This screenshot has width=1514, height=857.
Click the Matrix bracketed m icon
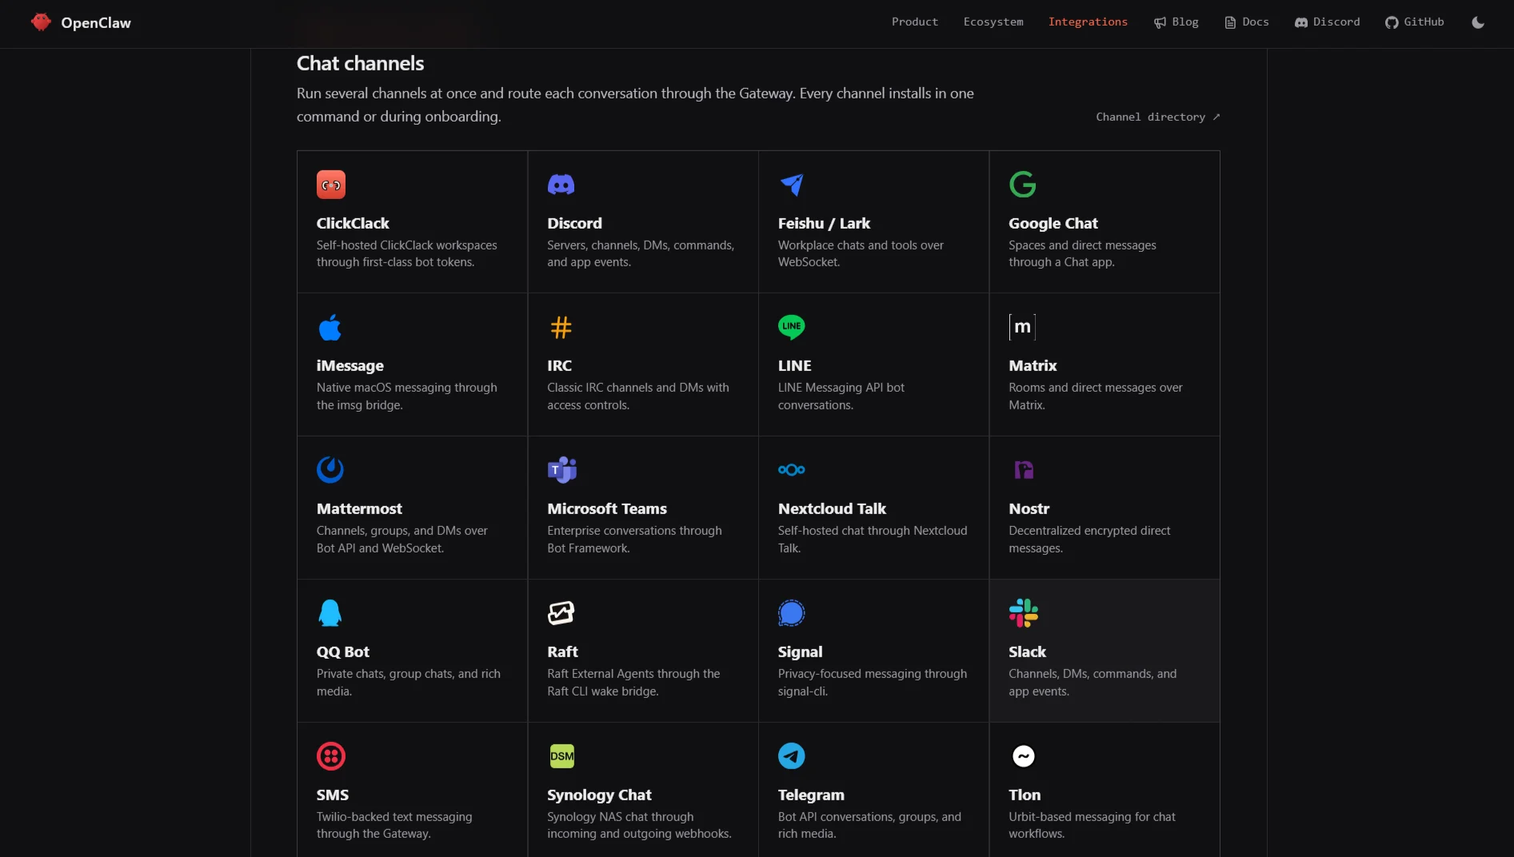1023,327
